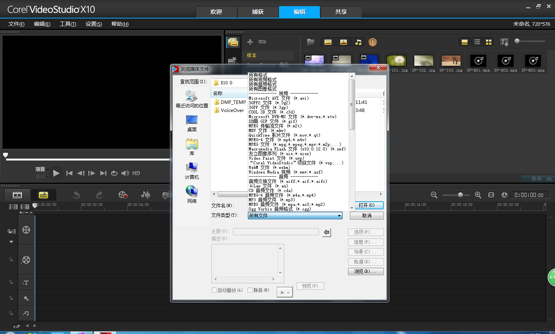Click the project duration clock icon
The height and width of the screenshot is (334, 555).
click(504, 195)
